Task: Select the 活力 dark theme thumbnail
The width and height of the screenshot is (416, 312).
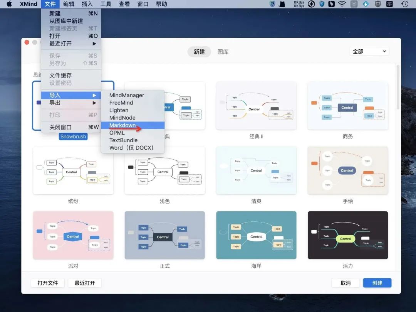Action: [348, 235]
